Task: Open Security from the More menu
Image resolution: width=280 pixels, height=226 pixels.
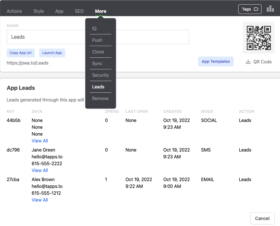Action: [100, 75]
